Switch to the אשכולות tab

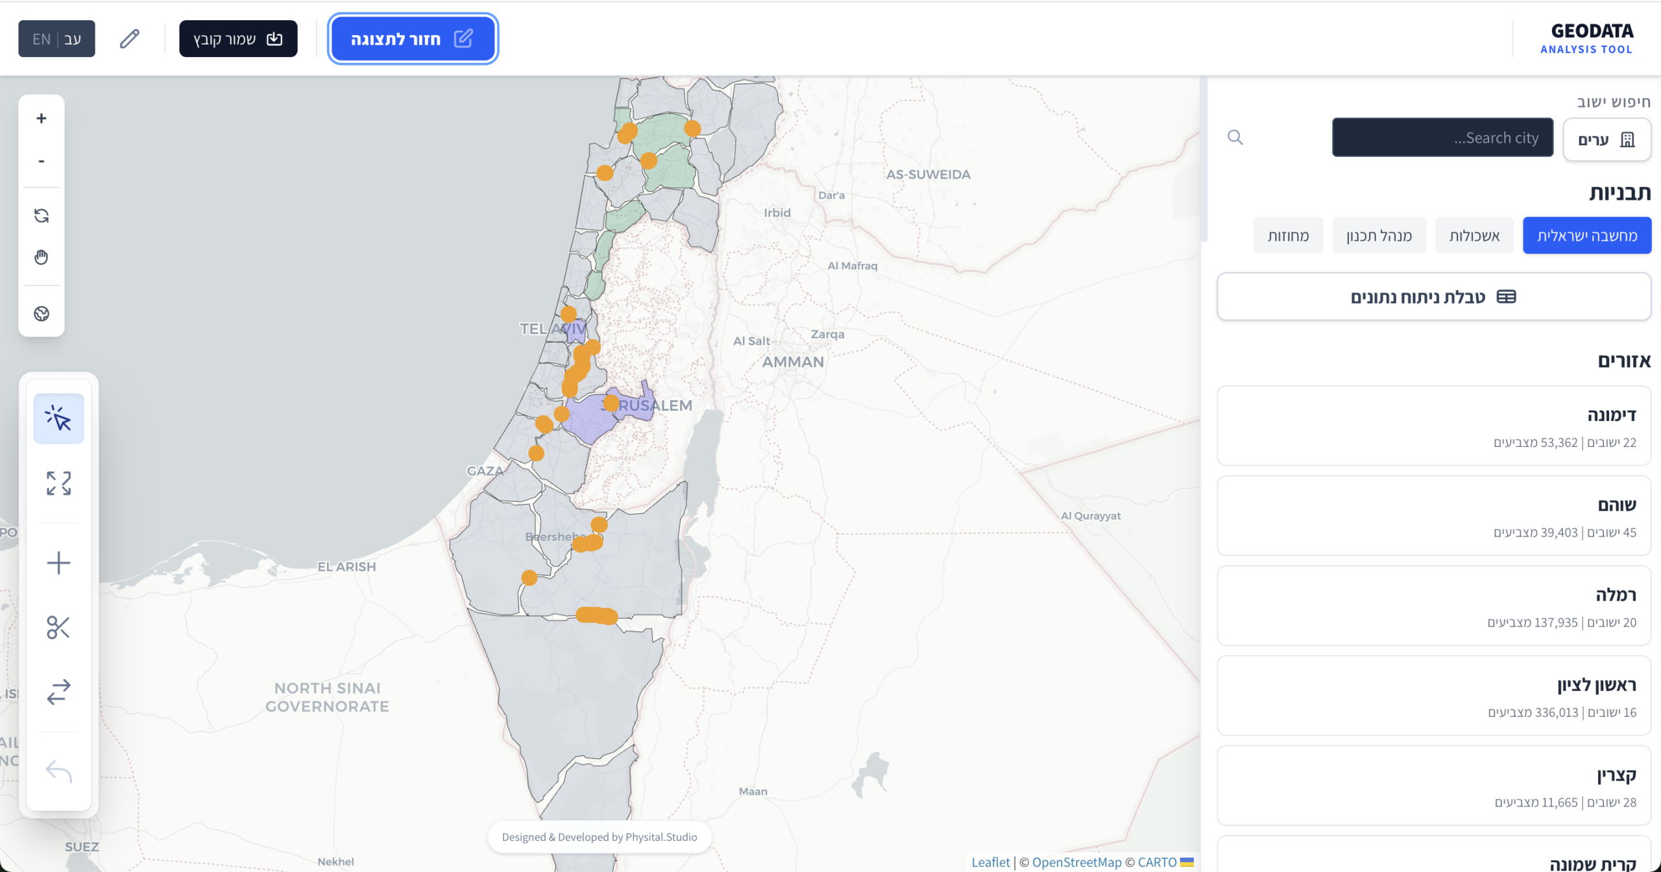[1474, 236]
